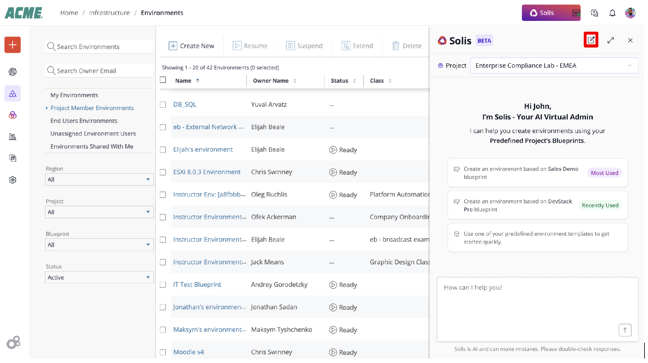Choose Sales Demo blueprint suggestion card
648x363 pixels.
point(537,173)
